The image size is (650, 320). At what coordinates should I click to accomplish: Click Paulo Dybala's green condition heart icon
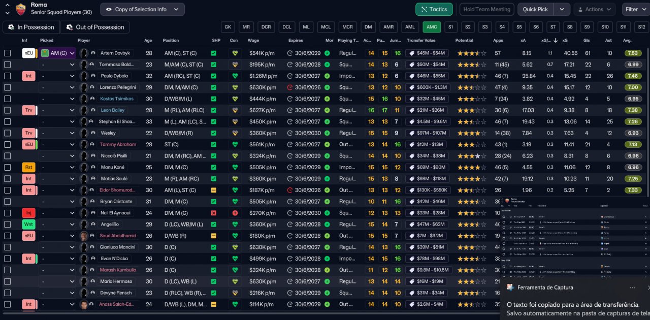tap(235, 76)
